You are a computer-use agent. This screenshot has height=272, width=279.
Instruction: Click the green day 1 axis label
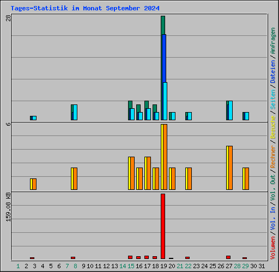pos(18,266)
